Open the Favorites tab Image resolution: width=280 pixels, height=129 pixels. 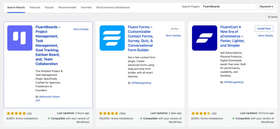click(86, 7)
